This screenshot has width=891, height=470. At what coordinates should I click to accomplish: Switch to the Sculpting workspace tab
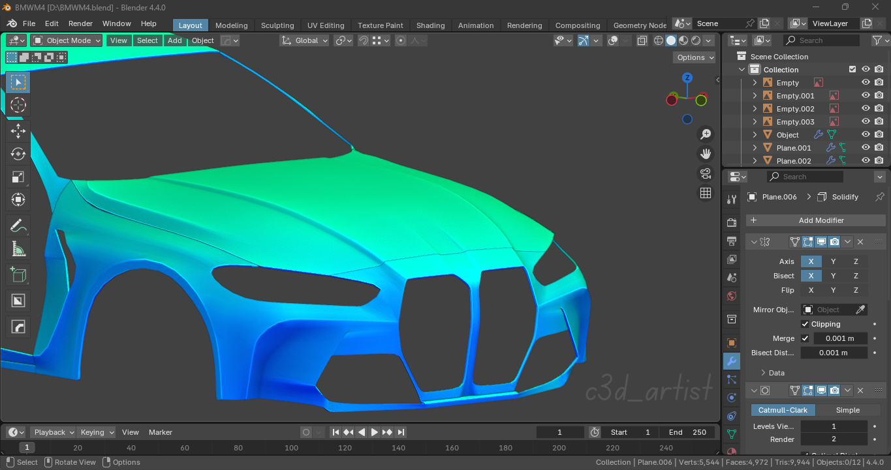pyautogui.click(x=277, y=25)
